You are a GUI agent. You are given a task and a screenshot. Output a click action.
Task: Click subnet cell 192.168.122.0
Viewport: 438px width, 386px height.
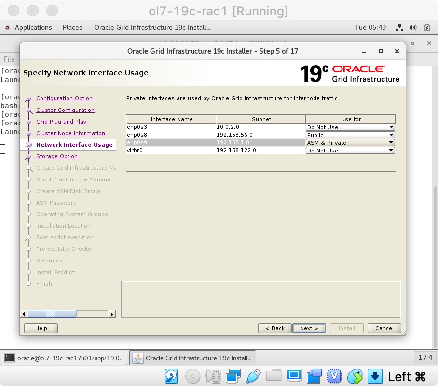[x=260, y=150]
